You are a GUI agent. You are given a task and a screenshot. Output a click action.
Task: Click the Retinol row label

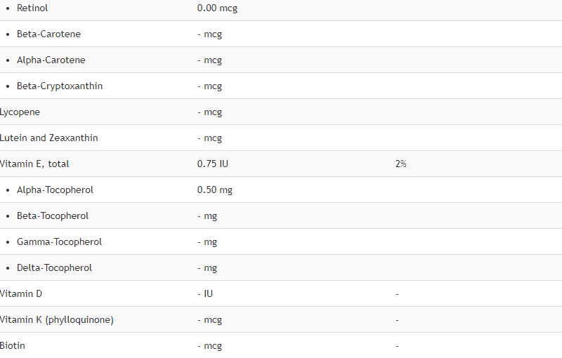[32, 8]
